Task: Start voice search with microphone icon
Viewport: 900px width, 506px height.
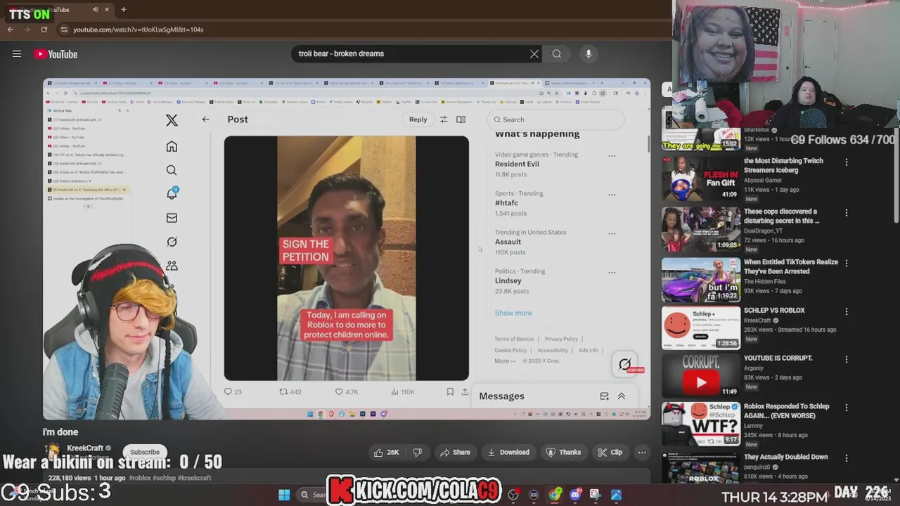Action: (589, 53)
